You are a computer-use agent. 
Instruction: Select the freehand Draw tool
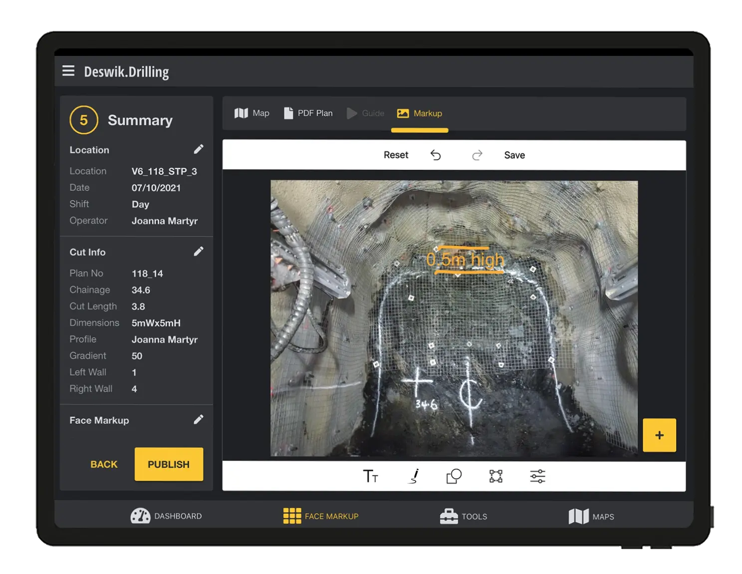pyautogui.click(x=413, y=477)
